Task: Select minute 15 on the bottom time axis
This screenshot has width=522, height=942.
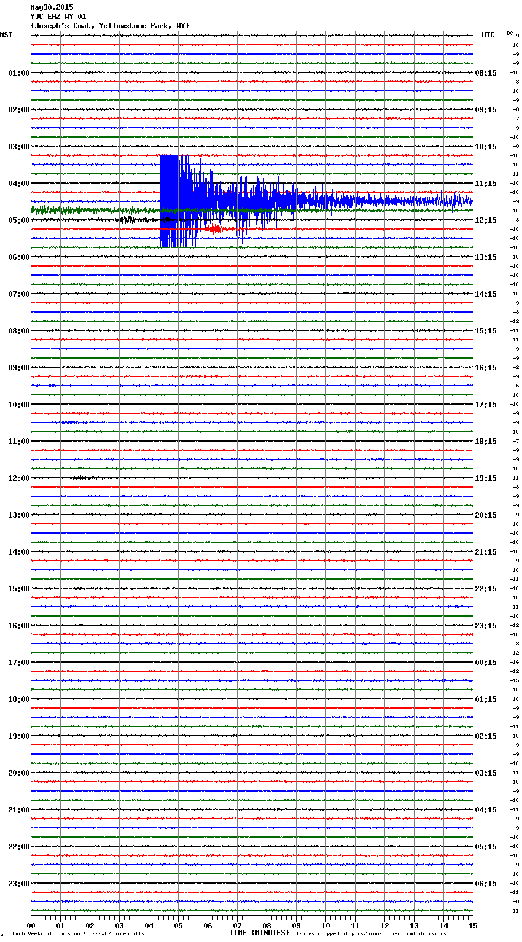Action: pos(473,925)
